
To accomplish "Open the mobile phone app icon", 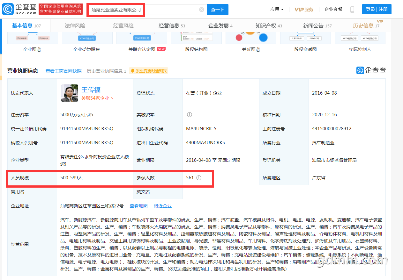I will [352, 10].
